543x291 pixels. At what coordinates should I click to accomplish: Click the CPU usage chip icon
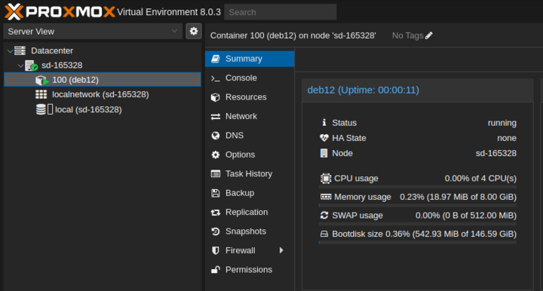point(326,178)
